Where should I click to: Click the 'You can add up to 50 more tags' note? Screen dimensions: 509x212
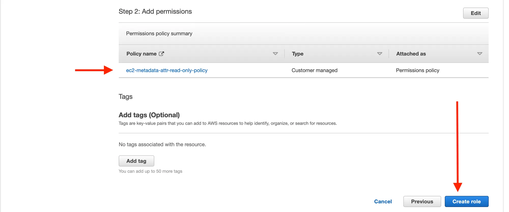[x=150, y=171]
